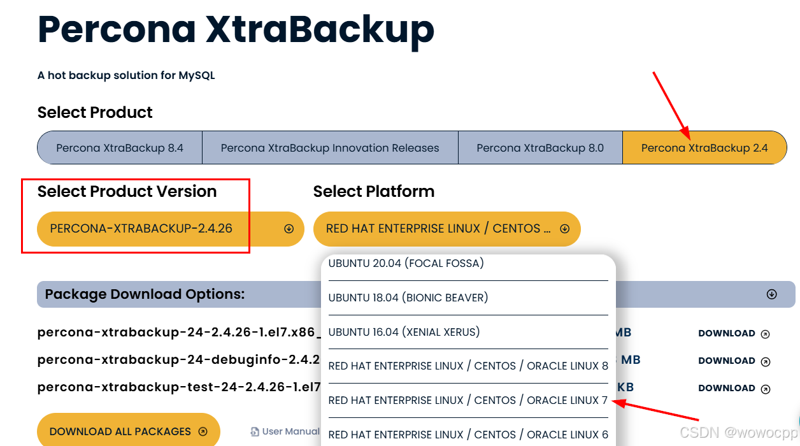
Task: Click the Select Product Version heading
Action: (x=127, y=191)
